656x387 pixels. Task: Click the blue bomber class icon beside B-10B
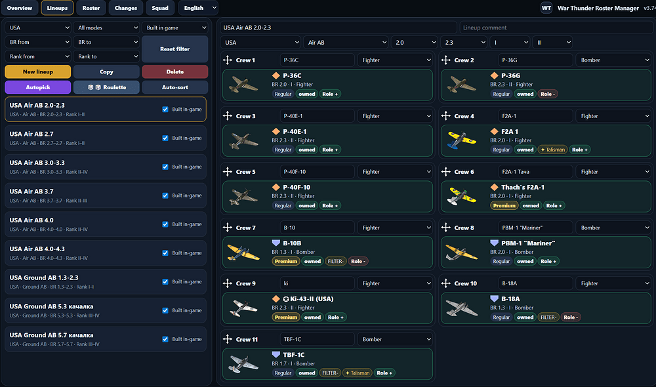click(x=276, y=243)
